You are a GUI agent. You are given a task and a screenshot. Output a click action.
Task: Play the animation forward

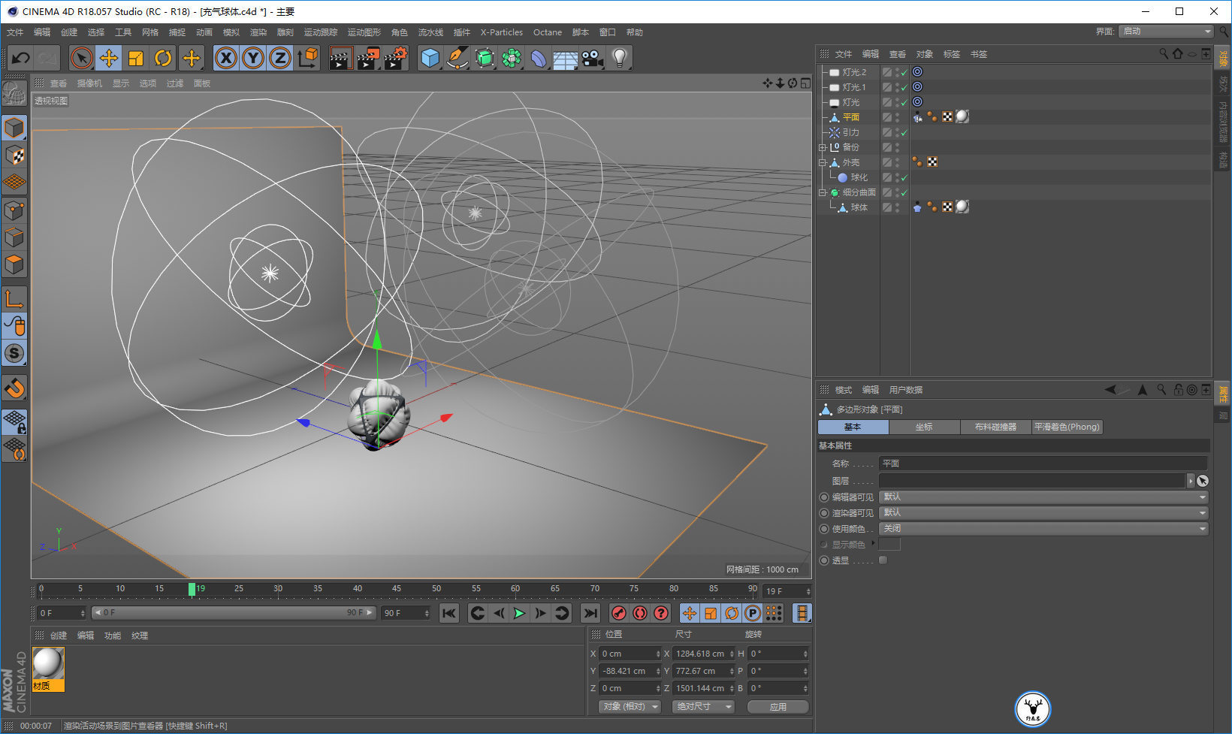pos(519,613)
